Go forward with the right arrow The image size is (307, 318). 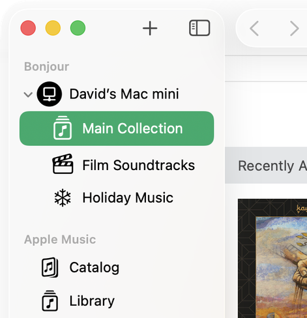(x=295, y=28)
